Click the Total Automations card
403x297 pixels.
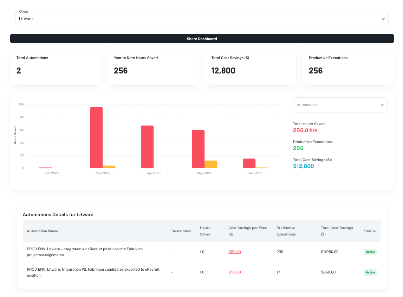(56, 66)
